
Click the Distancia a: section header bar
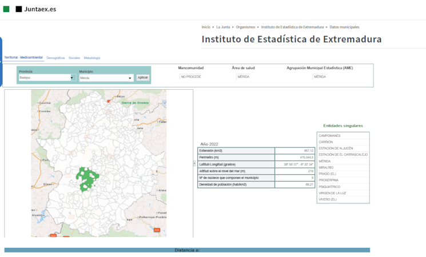[x=187, y=250]
